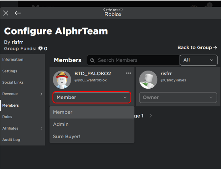Open the Audit Log sidebar page

(x=11, y=140)
